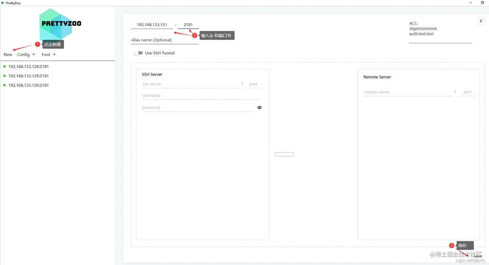
Task: Click the ACL text area
Action: (440, 32)
